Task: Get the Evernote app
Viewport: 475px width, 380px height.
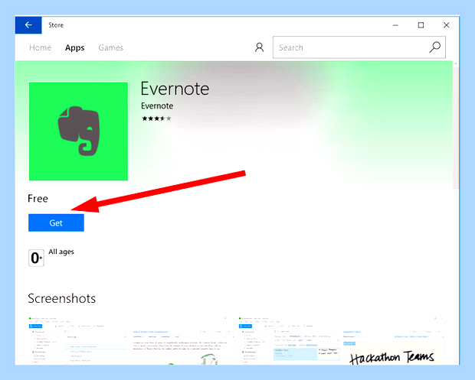Action: tap(56, 222)
